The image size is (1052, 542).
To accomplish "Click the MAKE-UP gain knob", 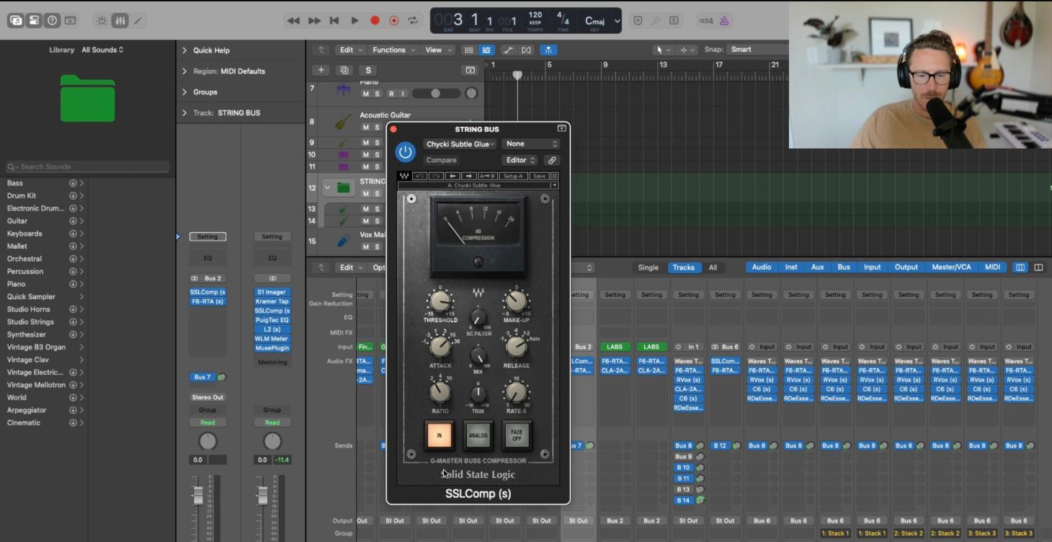I will (x=516, y=302).
